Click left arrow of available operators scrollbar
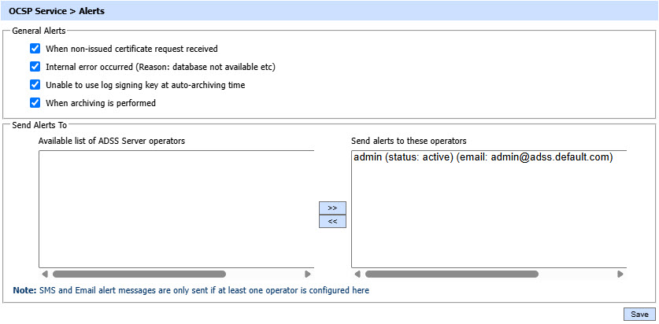The height and width of the screenshot is (324, 659). click(x=44, y=274)
